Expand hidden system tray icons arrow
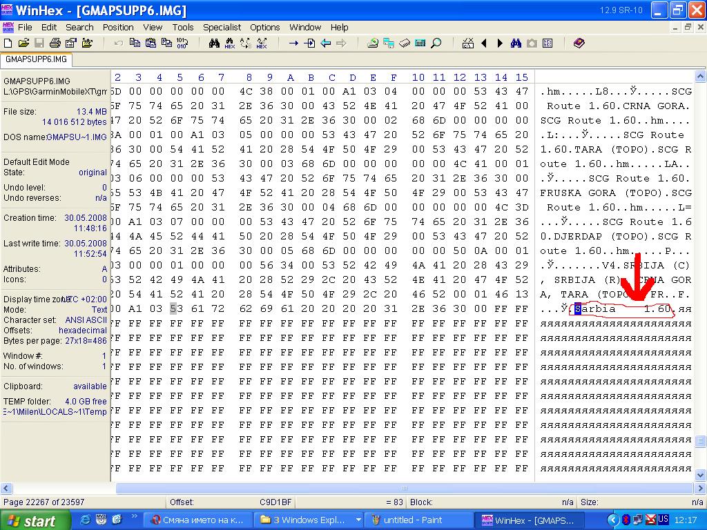The image size is (707, 530). [612, 520]
